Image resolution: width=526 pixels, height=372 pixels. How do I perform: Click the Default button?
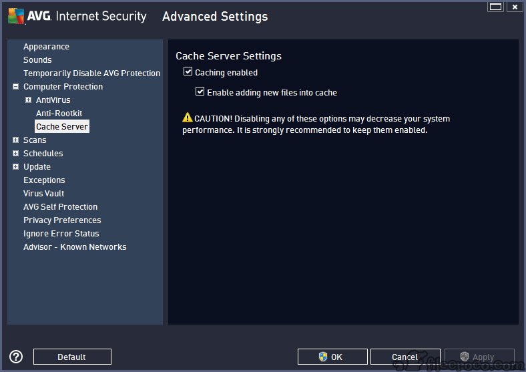coord(72,357)
